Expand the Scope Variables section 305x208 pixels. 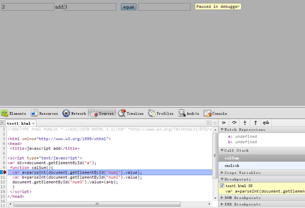point(222,172)
